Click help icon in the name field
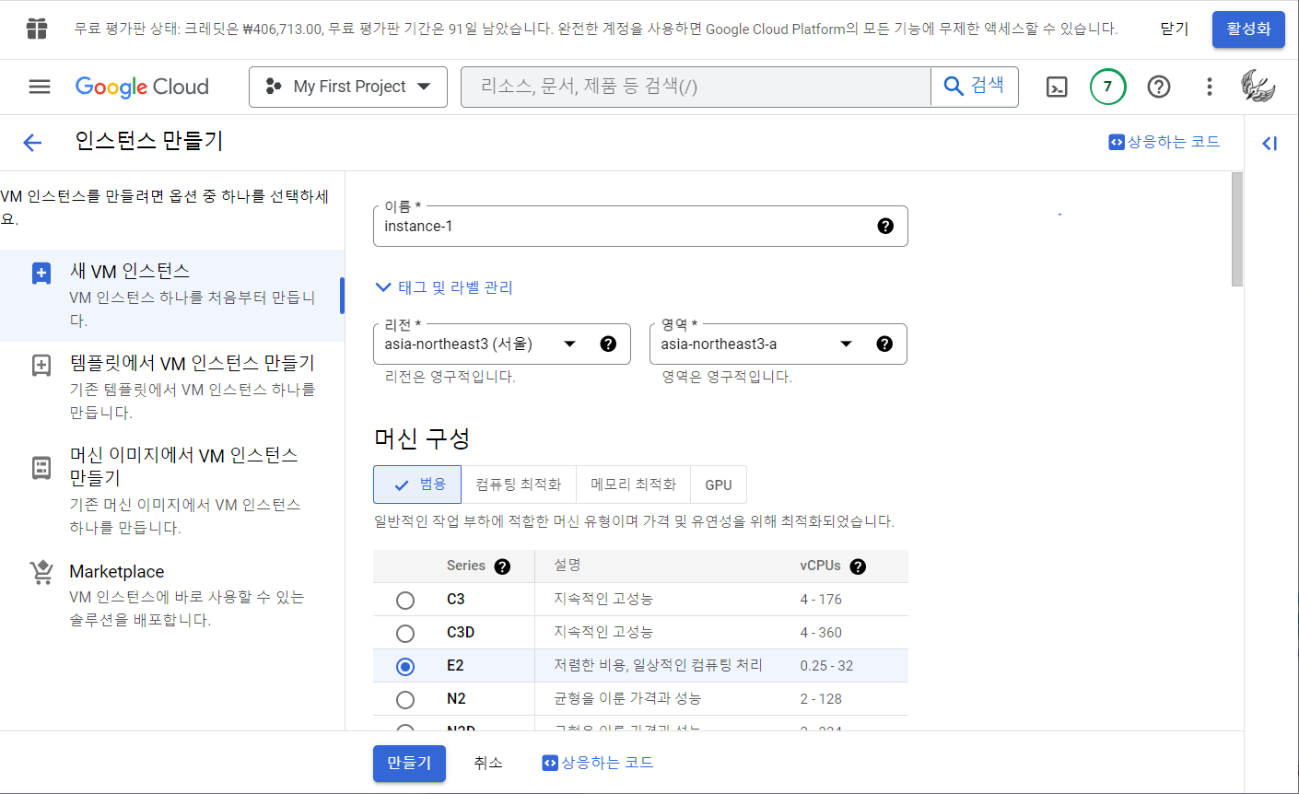This screenshot has height=794, width=1299. 885,226
